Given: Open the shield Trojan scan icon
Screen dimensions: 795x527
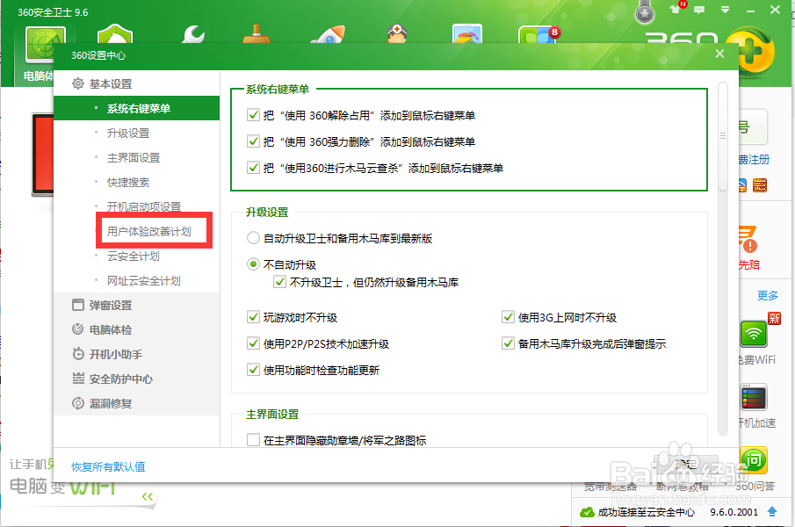Looking at the screenshot, I should (x=115, y=34).
